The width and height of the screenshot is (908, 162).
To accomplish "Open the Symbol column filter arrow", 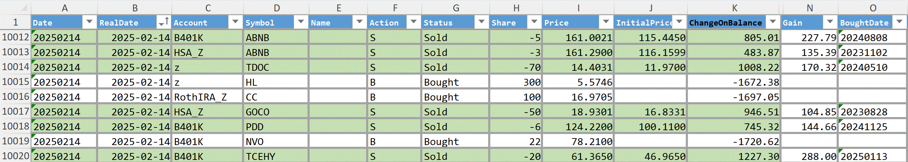I will 301,22.
